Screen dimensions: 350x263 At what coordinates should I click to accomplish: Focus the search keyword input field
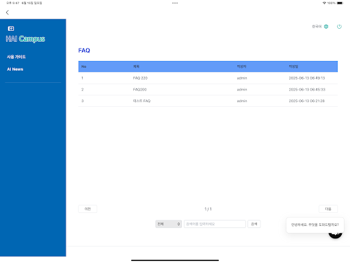(x=215, y=224)
